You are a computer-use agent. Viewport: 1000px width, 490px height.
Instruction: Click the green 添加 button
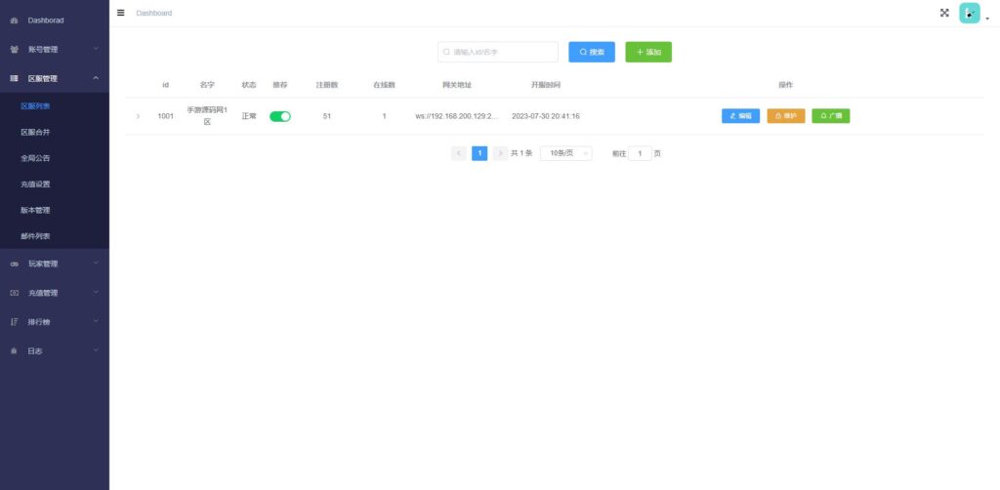coord(648,53)
